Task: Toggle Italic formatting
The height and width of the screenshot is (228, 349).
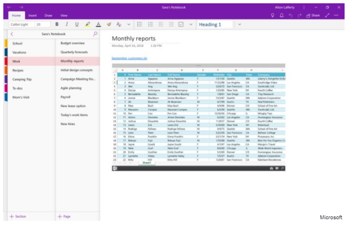Action: click(67, 24)
